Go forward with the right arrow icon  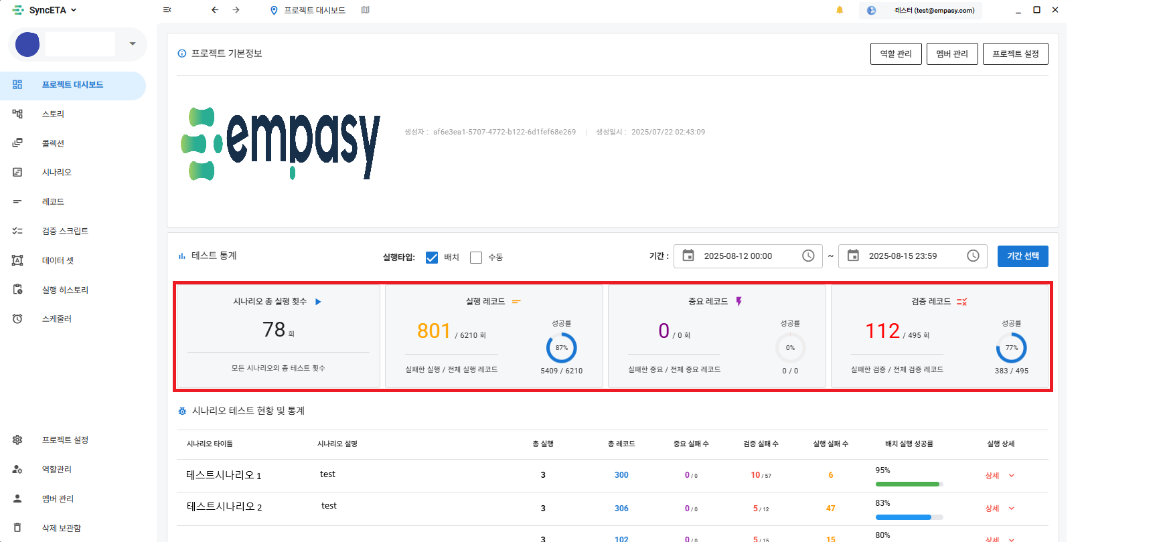tap(236, 10)
